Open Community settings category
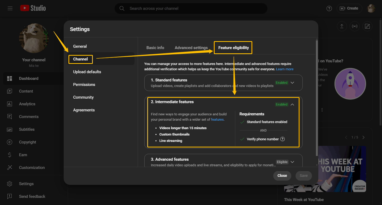Image resolution: width=382 pixels, height=205 pixels. 101,97
